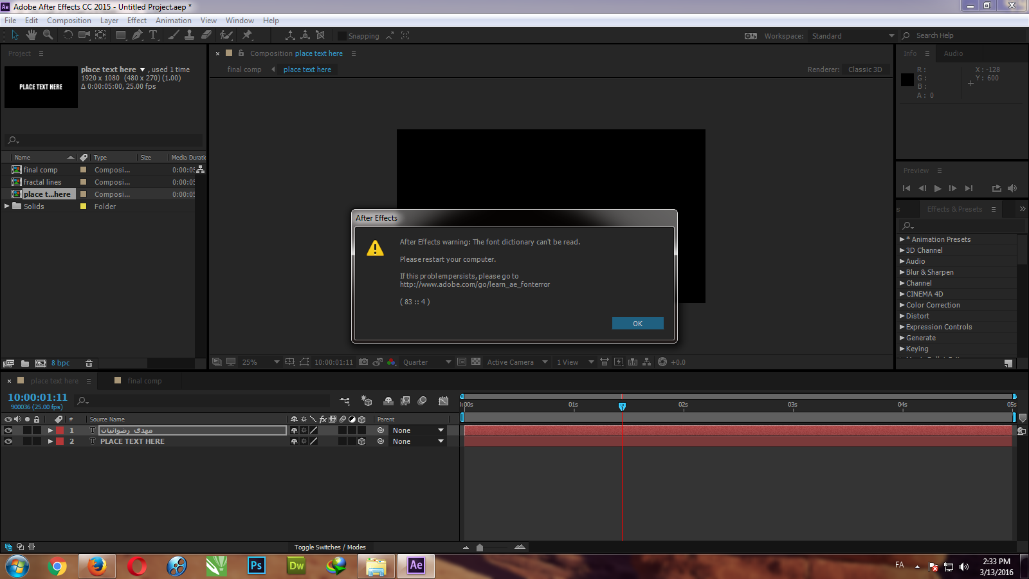This screenshot has width=1029, height=579.
Task: Click OK in the warning dialog
Action: point(637,324)
